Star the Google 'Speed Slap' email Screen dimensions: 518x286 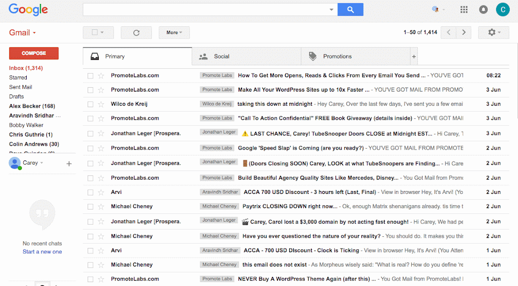coord(101,148)
